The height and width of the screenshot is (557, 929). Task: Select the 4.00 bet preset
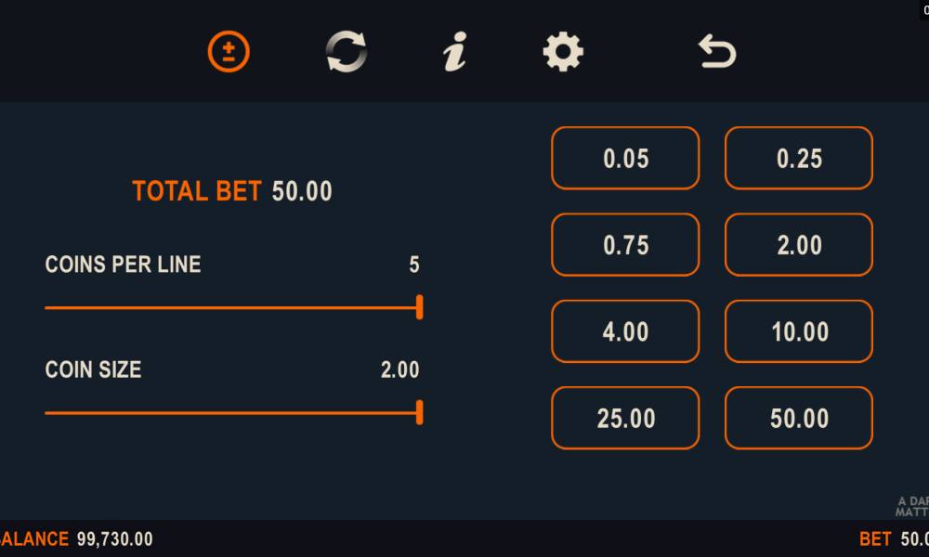click(625, 331)
